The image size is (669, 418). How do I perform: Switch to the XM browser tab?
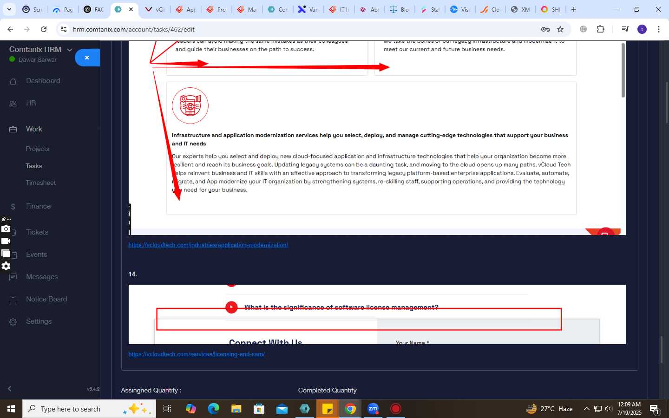pyautogui.click(x=520, y=9)
